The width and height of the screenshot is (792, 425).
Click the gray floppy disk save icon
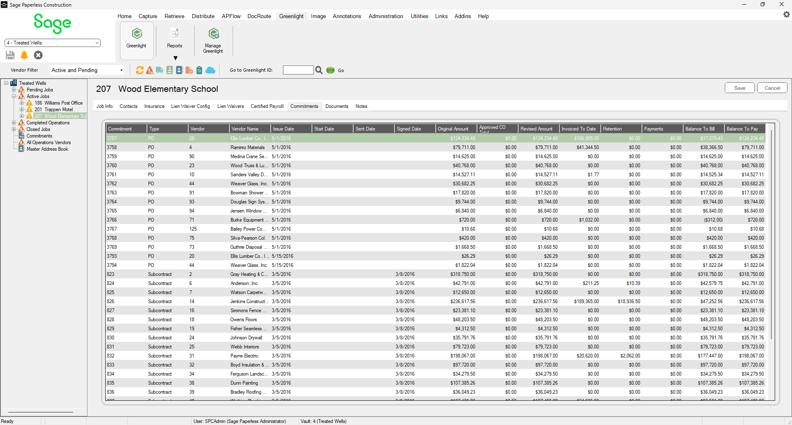coord(10,55)
